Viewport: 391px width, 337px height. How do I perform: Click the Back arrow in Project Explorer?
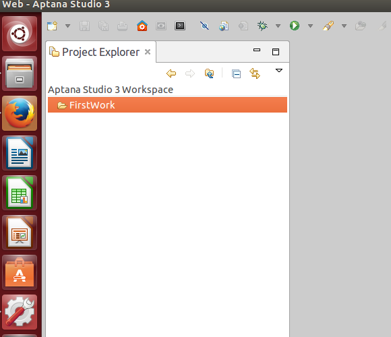tap(171, 73)
